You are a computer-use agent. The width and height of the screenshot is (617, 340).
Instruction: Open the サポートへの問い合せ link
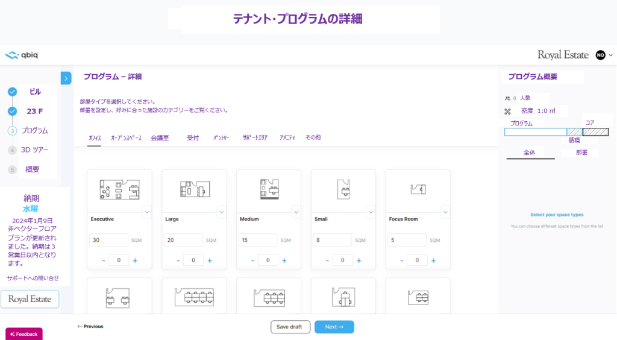(x=33, y=279)
